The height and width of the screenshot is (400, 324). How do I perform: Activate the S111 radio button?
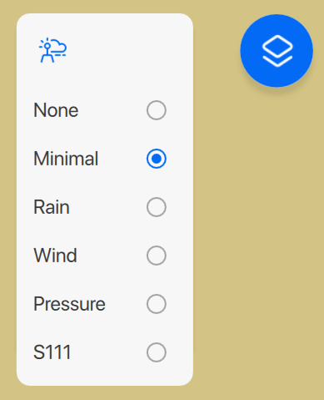157,352
